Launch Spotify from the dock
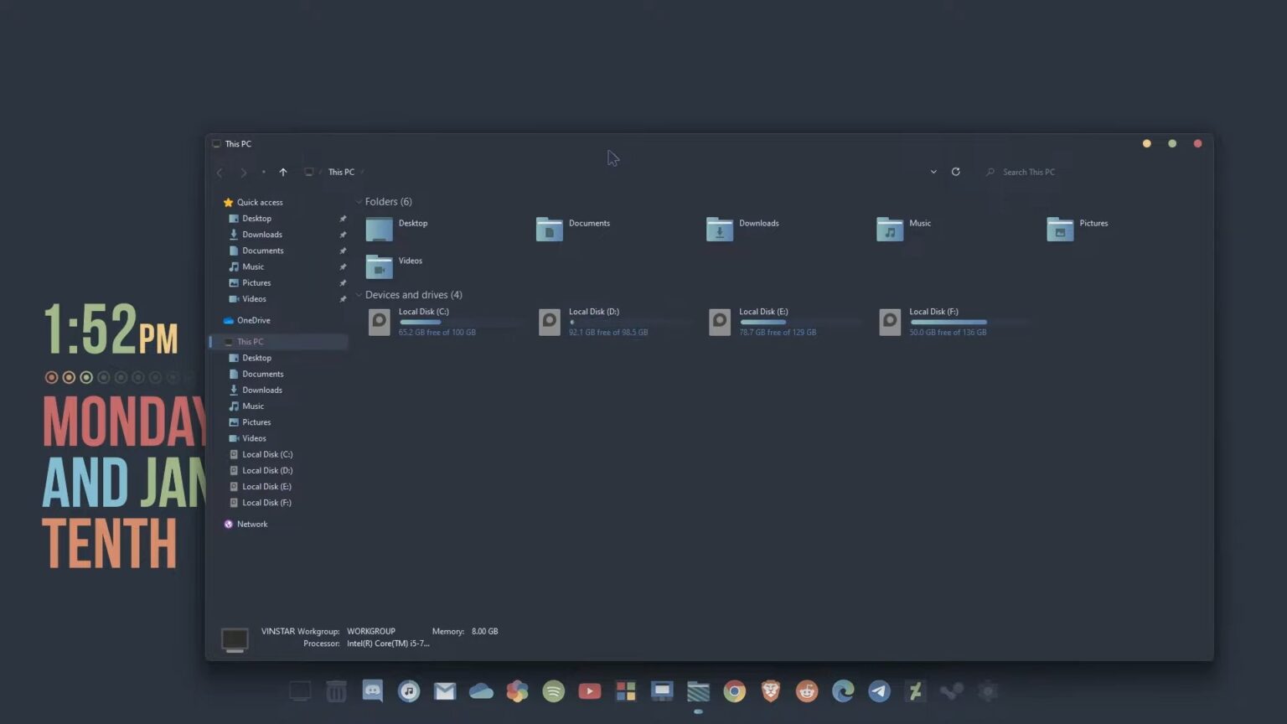This screenshot has width=1287, height=724. [554, 691]
